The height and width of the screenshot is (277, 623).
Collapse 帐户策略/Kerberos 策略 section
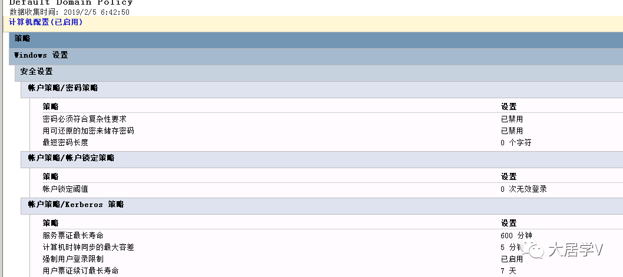point(322,205)
